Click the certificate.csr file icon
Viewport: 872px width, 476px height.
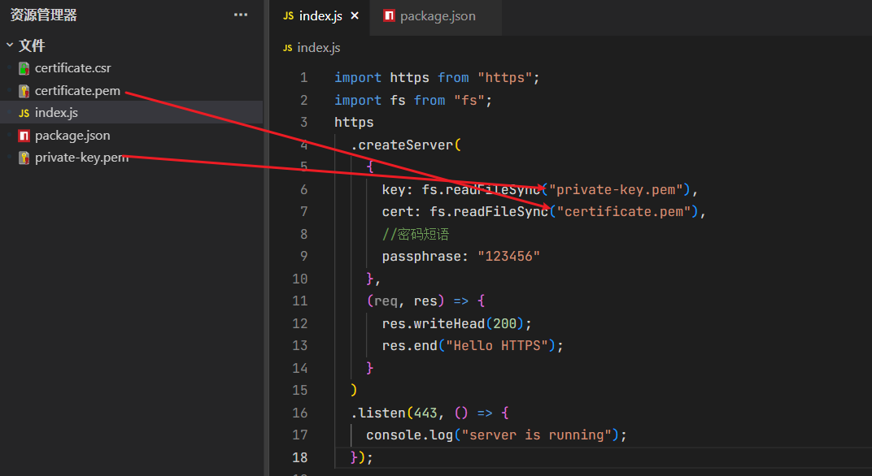[x=24, y=68]
